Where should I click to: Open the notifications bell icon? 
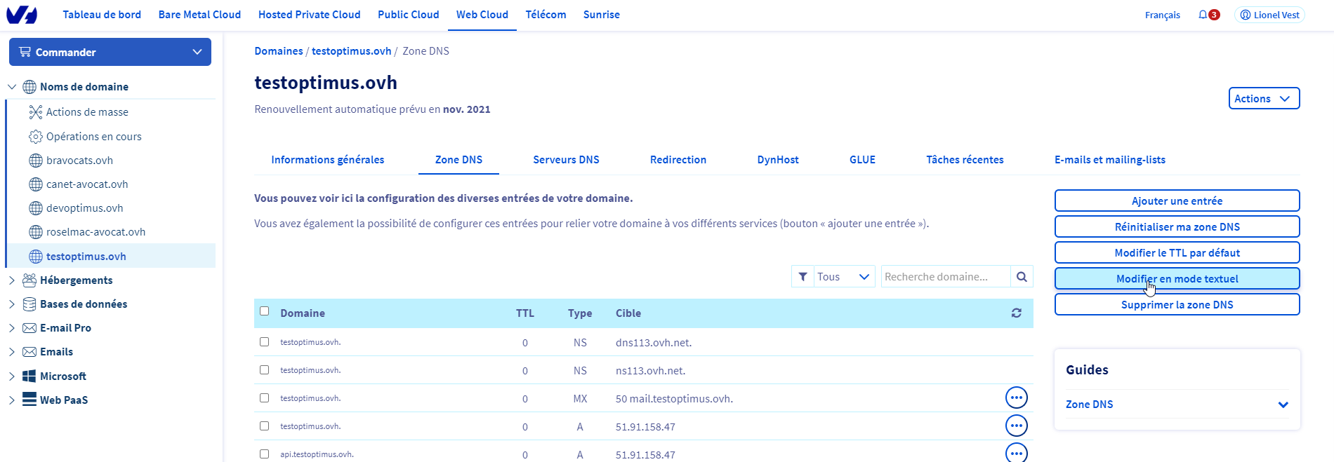coord(1203,15)
